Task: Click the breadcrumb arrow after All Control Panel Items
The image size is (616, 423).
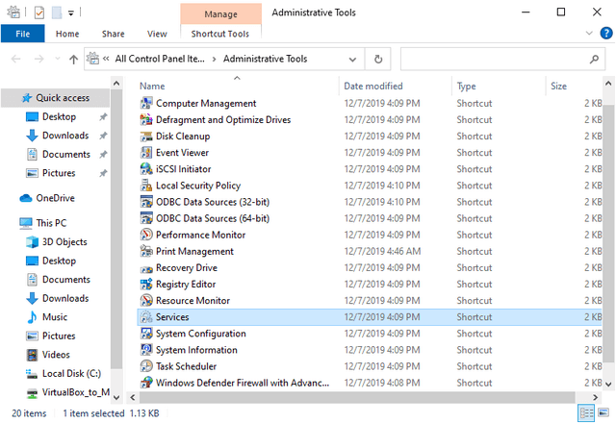Action: pyautogui.click(x=214, y=60)
